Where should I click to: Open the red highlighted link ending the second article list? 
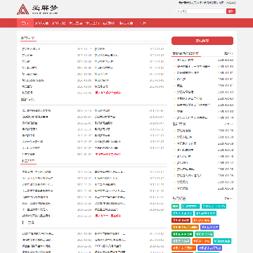(108, 154)
